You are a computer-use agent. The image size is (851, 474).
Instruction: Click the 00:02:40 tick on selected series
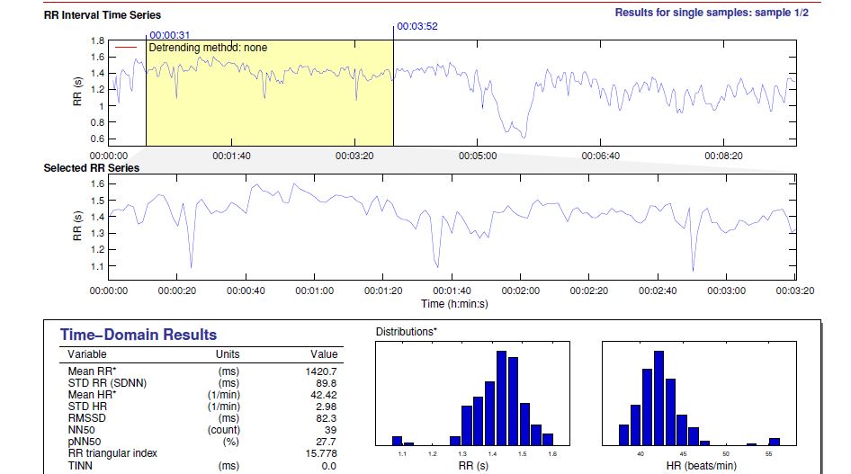(x=658, y=291)
